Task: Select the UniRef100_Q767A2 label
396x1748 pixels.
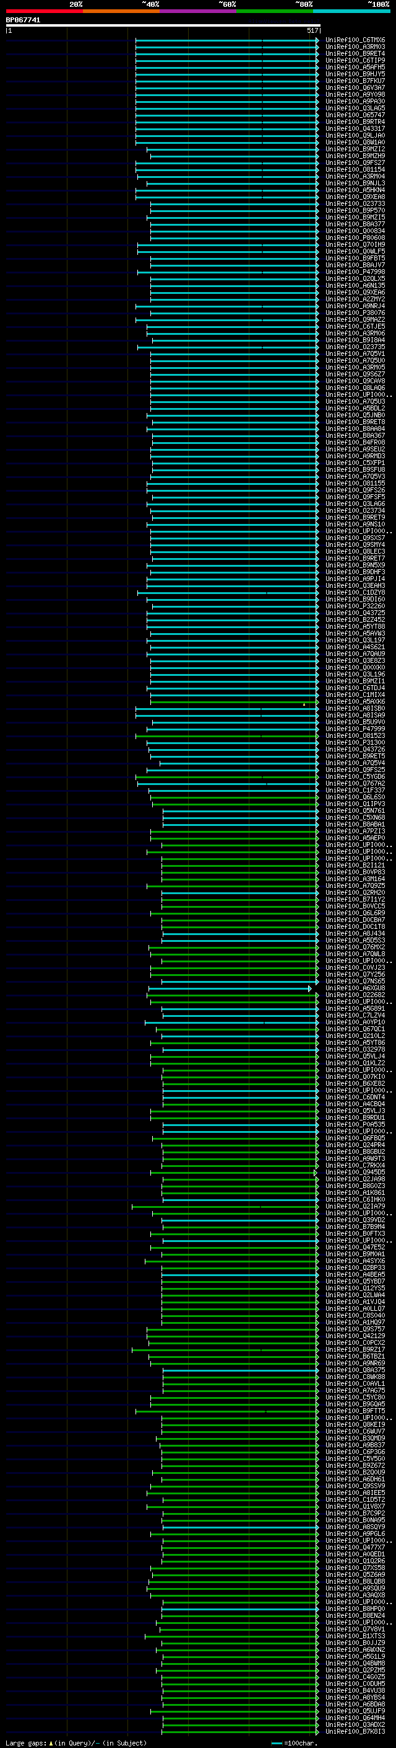Action: [355, 784]
